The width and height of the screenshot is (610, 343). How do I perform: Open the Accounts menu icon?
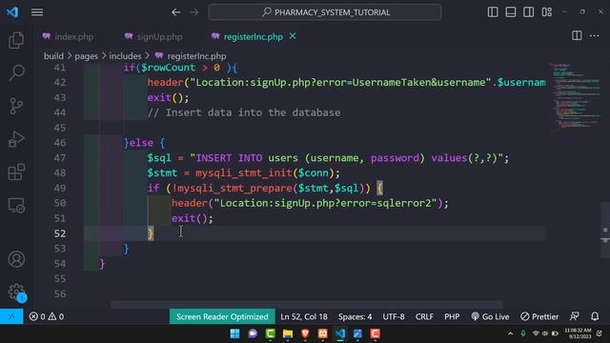coord(16,259)
